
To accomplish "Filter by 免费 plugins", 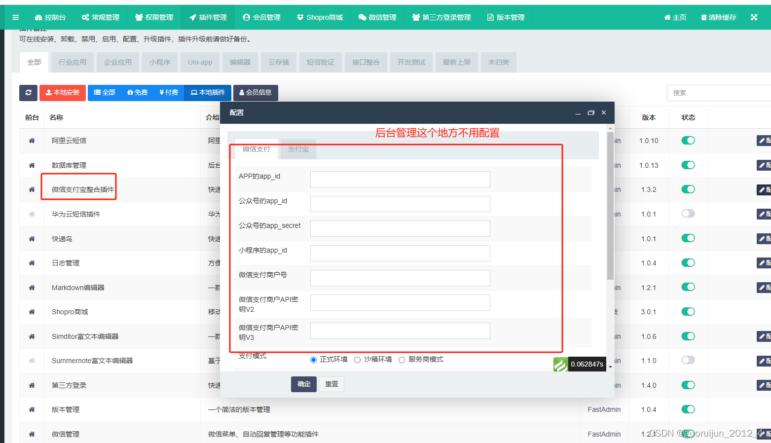I will tap(137, 93).
